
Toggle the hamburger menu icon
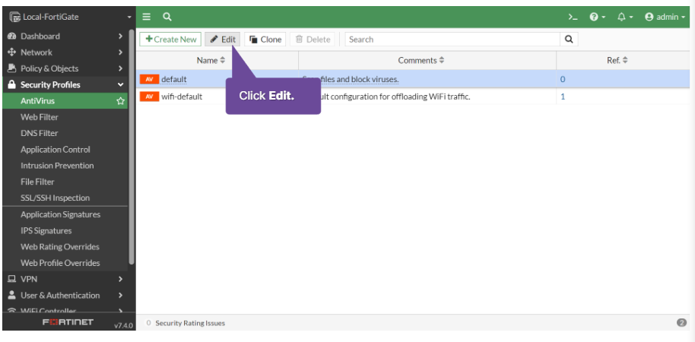tap(147, 17)
